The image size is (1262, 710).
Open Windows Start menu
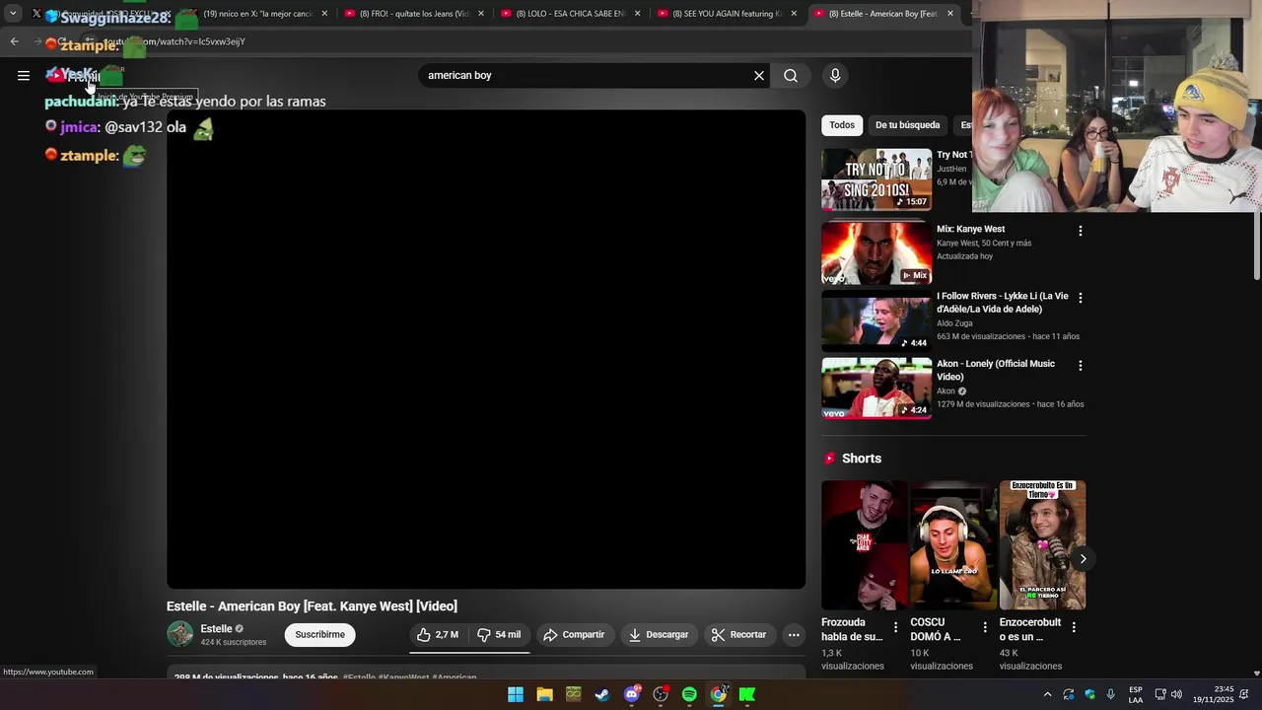(x=516, y=694)
